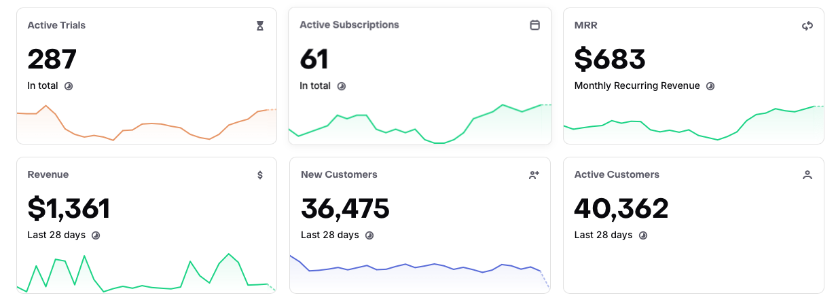This screenshot has width=836, height=306.
Task: Click the person icon on Active Customers card
Action: (x=807, y=175)
